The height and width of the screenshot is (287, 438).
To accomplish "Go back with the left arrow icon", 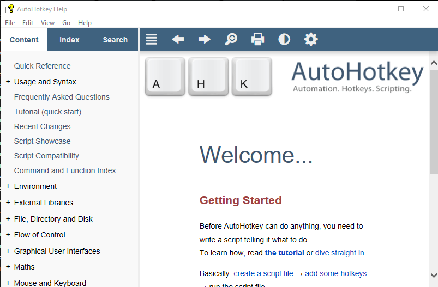I will pyautogui.click(x=178, y=39).
